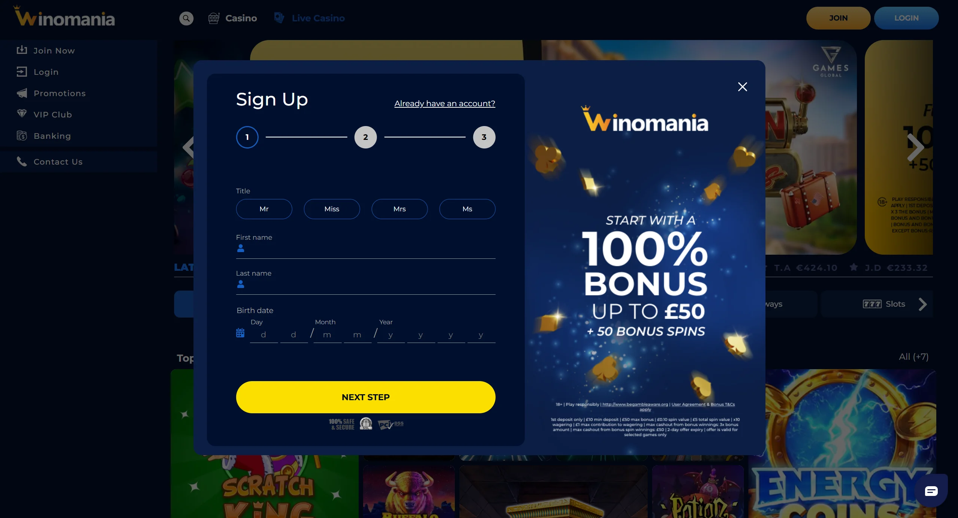Close the Sign Up dialog
Viewport: 958px width, 518px height.
pyautogui.click(x=742, y=87)
